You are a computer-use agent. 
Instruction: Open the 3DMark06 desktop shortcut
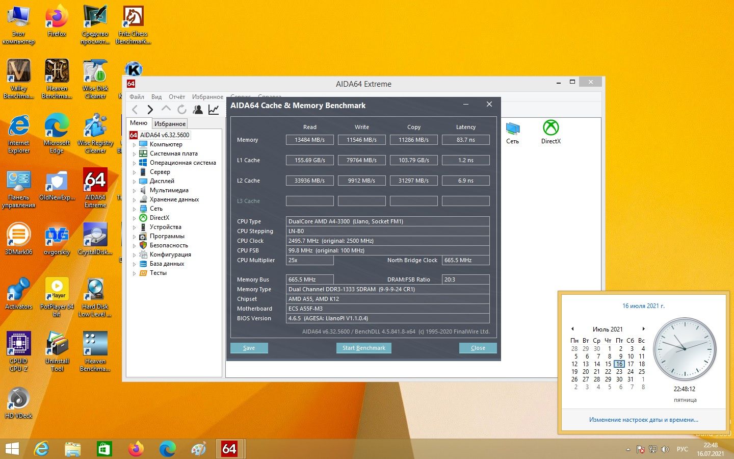click(x=19, y=239)
